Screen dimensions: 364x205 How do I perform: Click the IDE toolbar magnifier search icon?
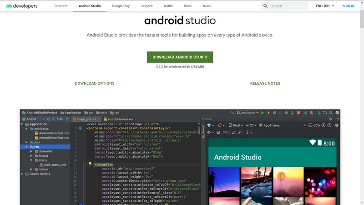331,113
